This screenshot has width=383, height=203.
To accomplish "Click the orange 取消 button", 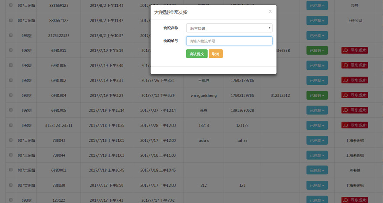I will point(216,54).
